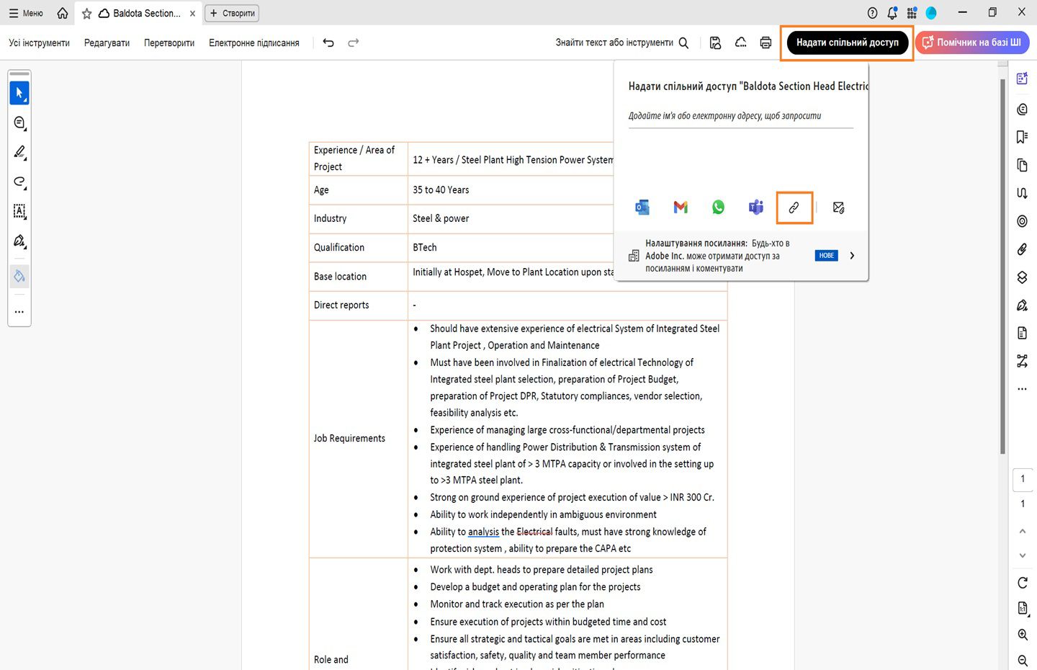Share via Outlook
Image resolution: width=1037 pixels, height=670 pixels.
click(x=642, y=207)
